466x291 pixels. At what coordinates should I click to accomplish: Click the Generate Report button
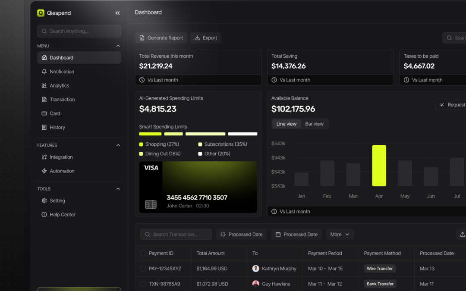pos(161,38)
